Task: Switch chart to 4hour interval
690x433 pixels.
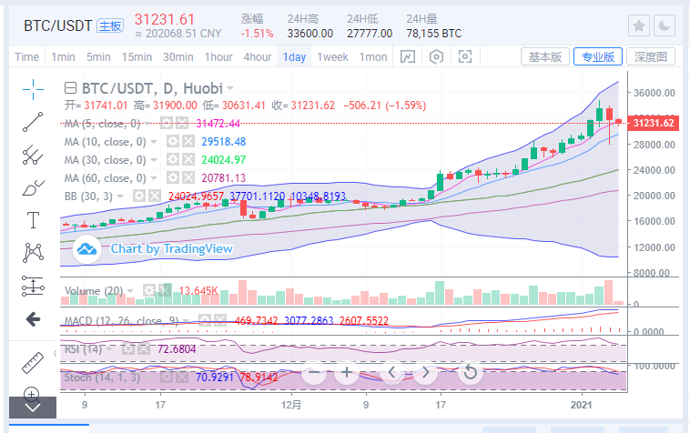Action: coord(258,57)
